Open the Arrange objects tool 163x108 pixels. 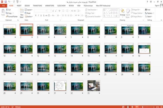[123, 13]
